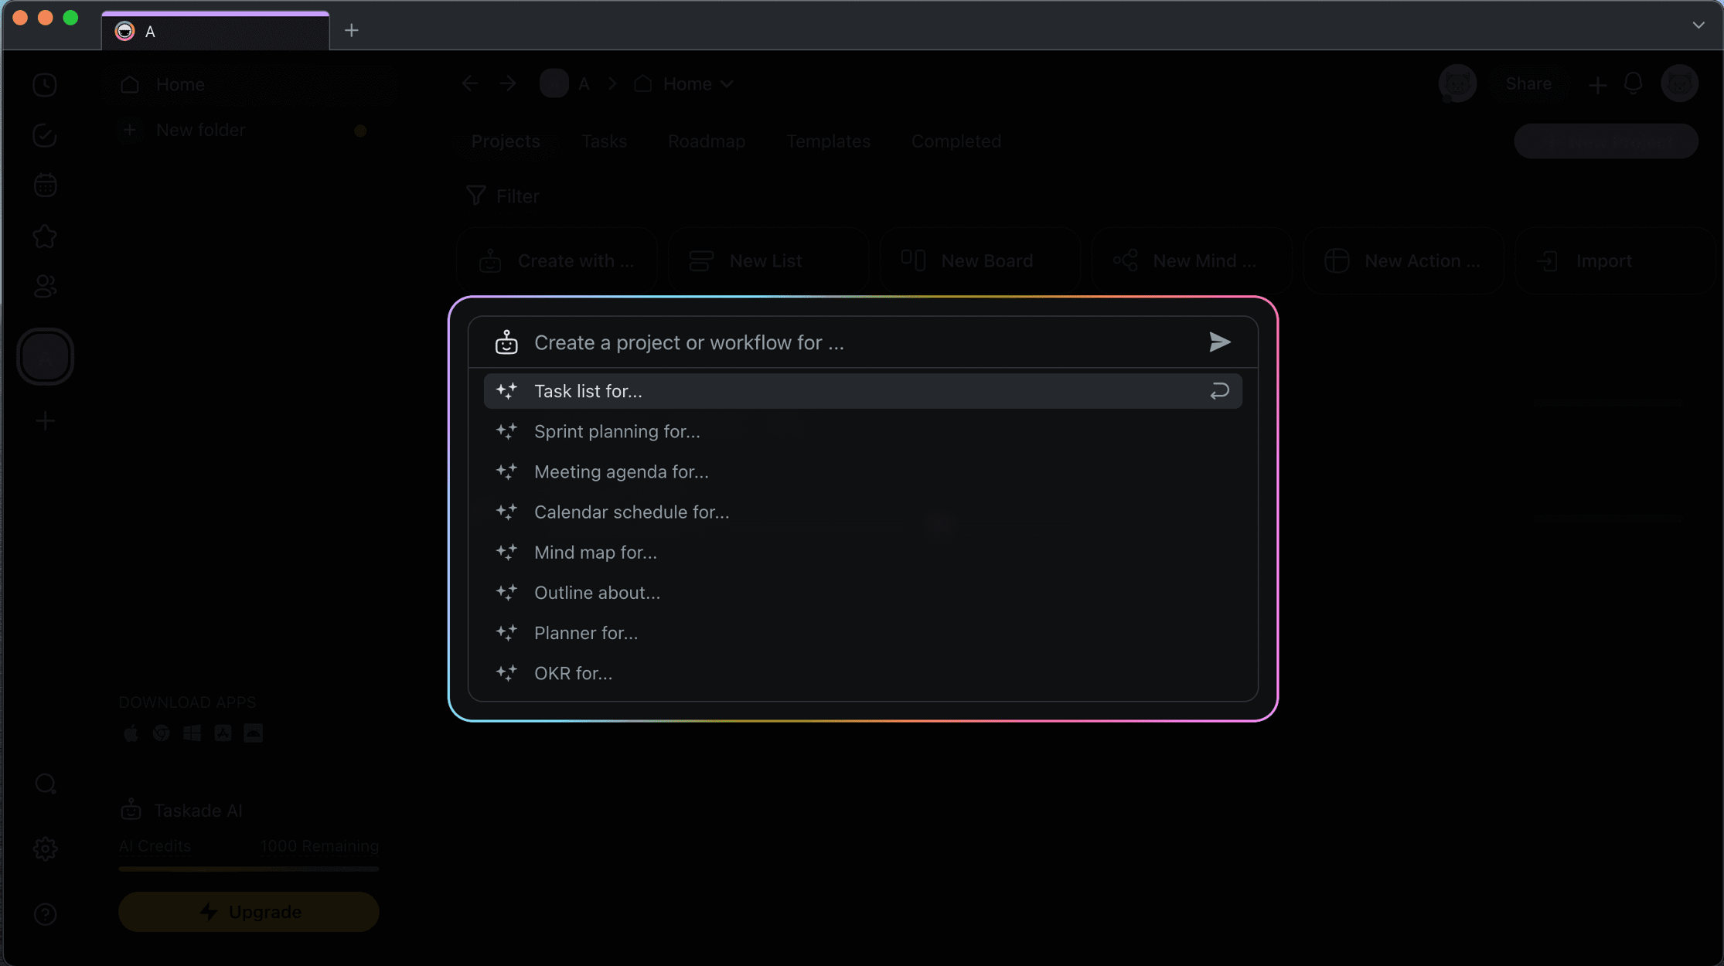This screenshot has height=966, width=1724.
Task: Switch to the Completed tab
Action: (x=956, y=141)
